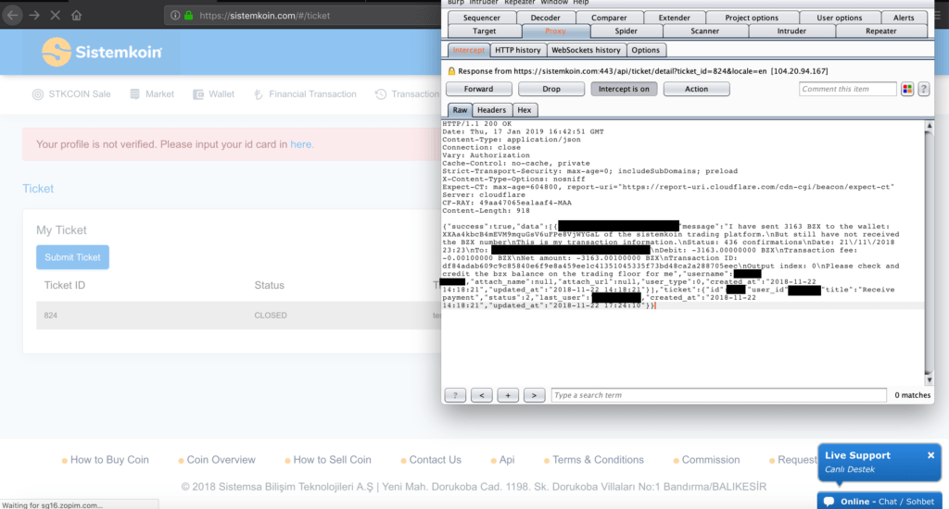
Task: Open the Action dropdown button
Action: (x=696, y=89)
